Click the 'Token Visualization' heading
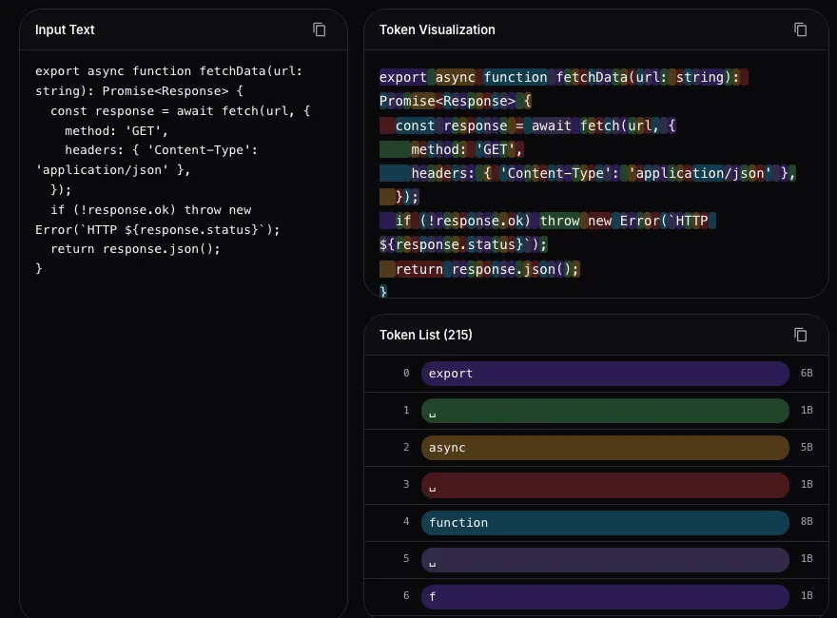This screenshot has width=837, height=618. point(438,29)
